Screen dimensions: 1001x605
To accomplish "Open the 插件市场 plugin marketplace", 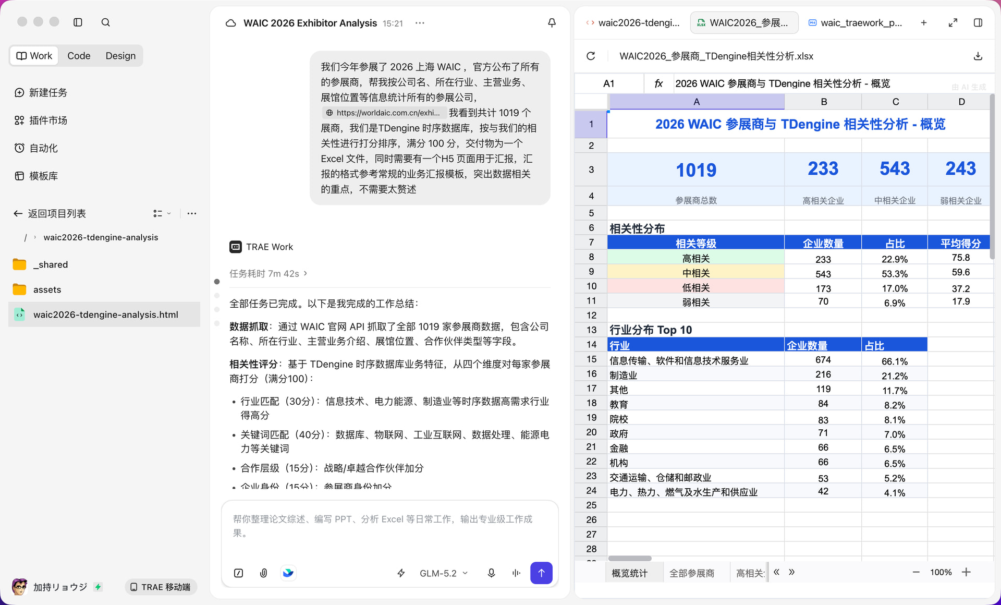I will (41, 120).
